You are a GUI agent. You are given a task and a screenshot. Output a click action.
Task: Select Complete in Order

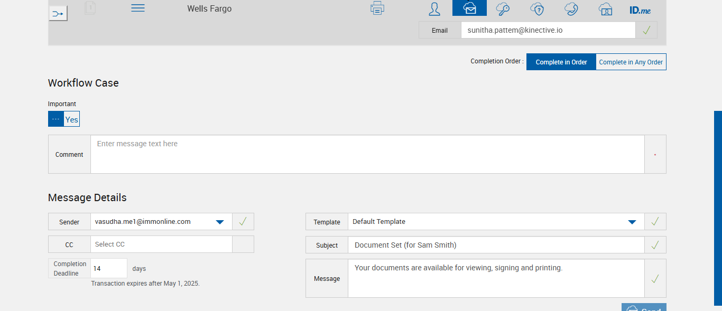pos(561,62)
